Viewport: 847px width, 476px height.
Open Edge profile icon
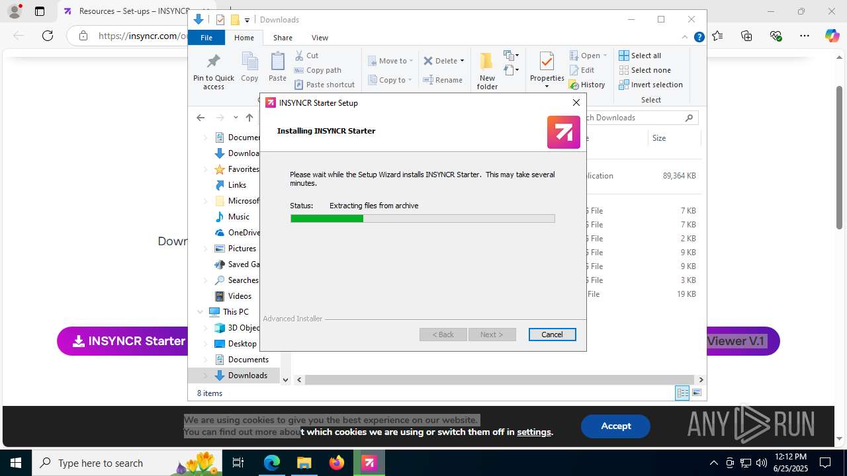click(15, 11)
